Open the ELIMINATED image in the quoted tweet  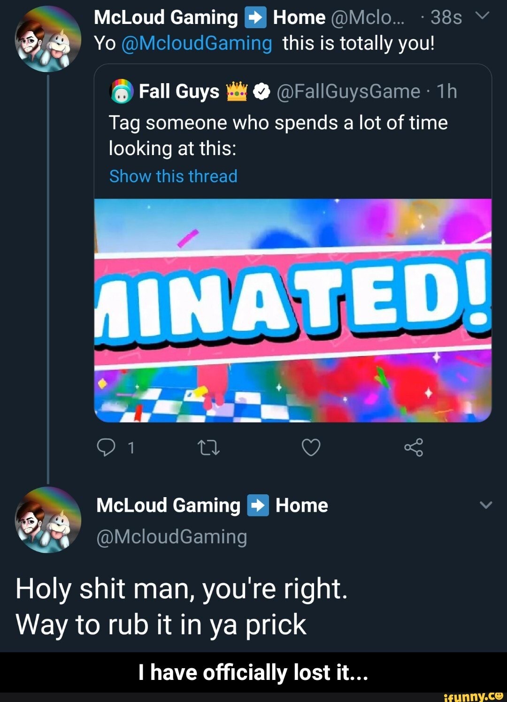tap(292, 310)
